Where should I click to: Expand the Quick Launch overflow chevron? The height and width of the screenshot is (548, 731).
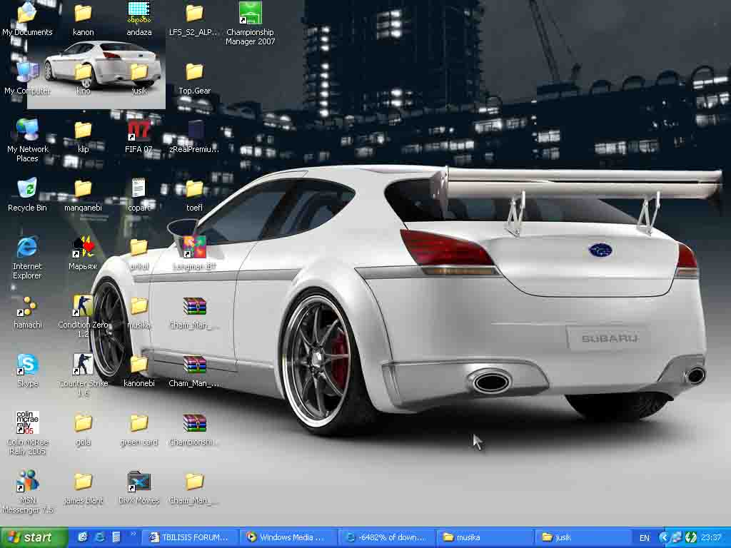click(133, 534)
